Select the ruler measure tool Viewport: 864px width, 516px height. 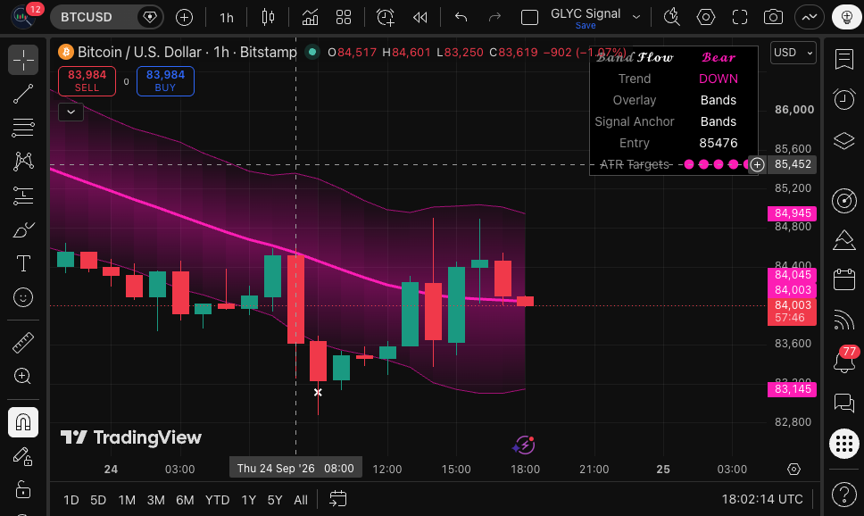click(23, 342)
